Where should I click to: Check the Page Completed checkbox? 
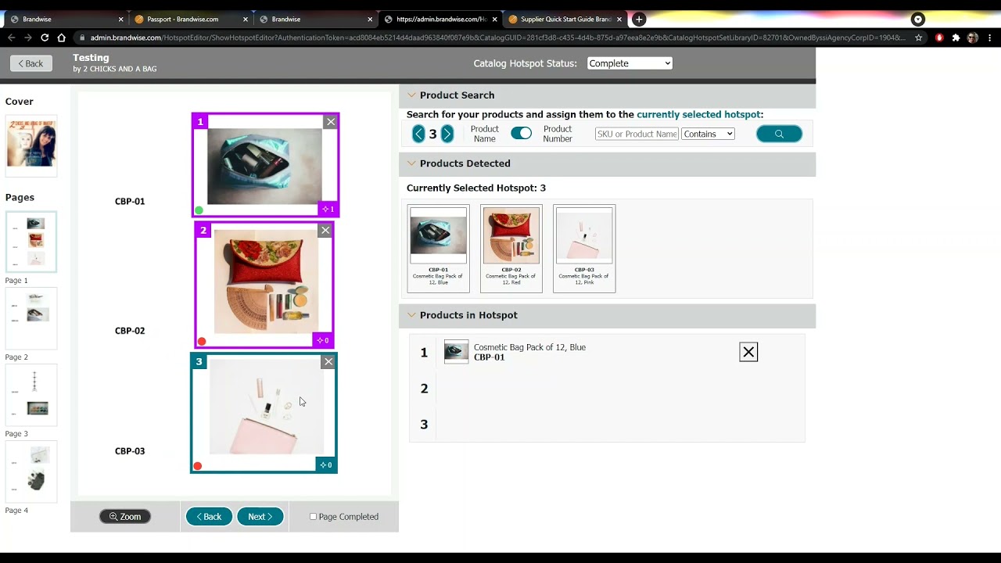[313, 517]
